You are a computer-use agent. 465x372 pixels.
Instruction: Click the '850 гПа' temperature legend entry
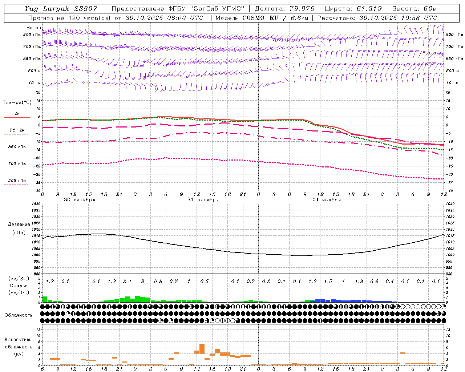tap(17, 147)
